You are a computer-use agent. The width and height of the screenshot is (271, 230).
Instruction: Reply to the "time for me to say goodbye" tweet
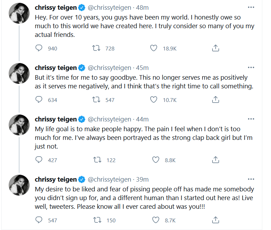[39, 100]
